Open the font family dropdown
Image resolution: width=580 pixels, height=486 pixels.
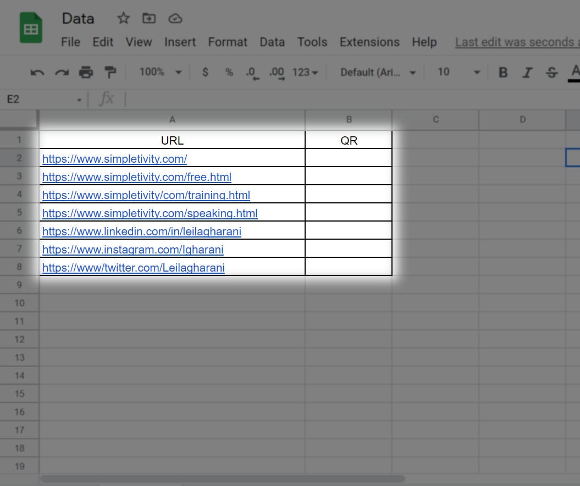pos(378,72)
